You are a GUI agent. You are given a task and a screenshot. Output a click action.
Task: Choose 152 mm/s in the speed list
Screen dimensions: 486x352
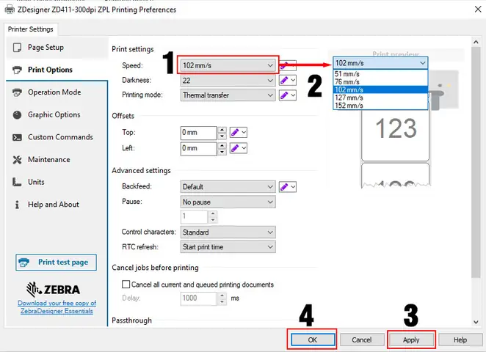point(380,106)
